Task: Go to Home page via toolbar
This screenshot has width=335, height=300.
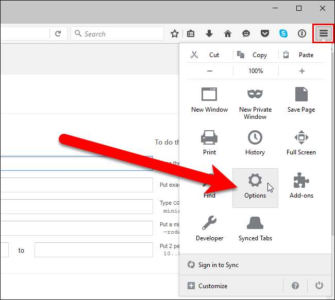Action: click(x=227, y=33)
